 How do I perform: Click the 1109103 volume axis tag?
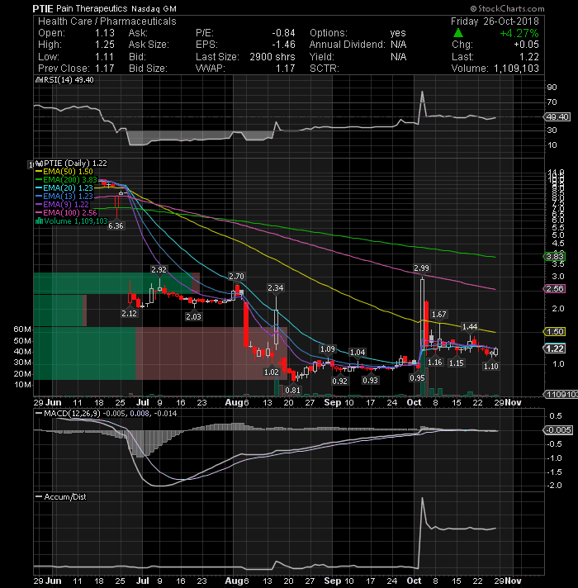[x=561, y=394]
